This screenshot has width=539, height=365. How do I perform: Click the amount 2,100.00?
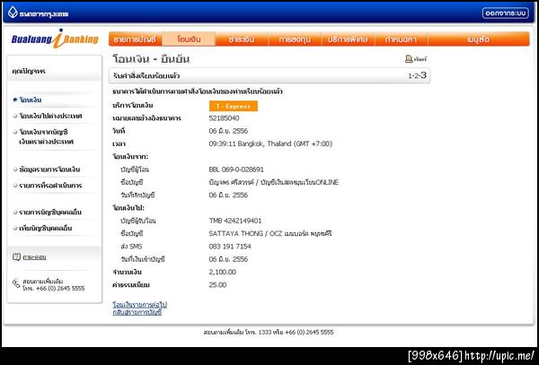(x=223, y=272)
